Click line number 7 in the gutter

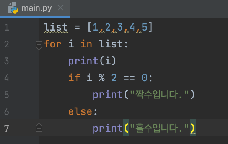pyautogui.click(x=7, y=128)
